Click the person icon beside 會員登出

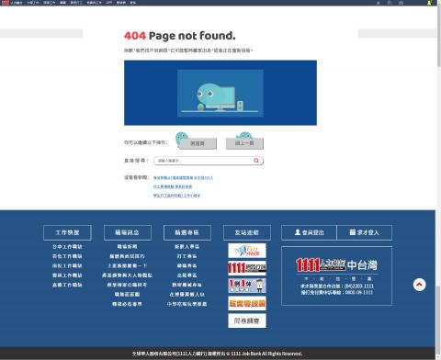(x=298, y=232)
